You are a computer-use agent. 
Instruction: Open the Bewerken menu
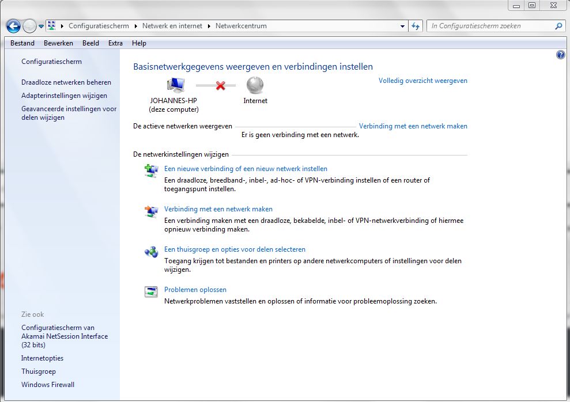pos(59,43)
